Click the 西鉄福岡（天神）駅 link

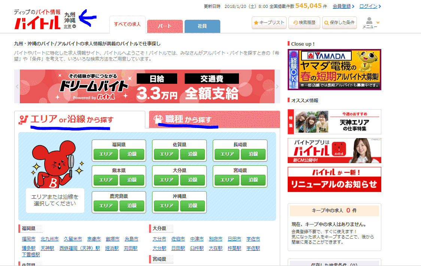[80, 248]
